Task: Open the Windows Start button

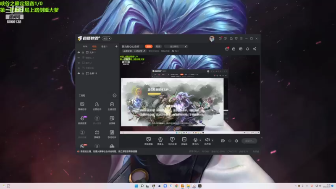Action: 136,186
